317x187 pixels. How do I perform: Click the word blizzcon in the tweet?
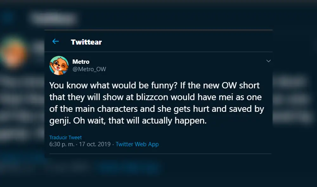[x=152, y=97]
